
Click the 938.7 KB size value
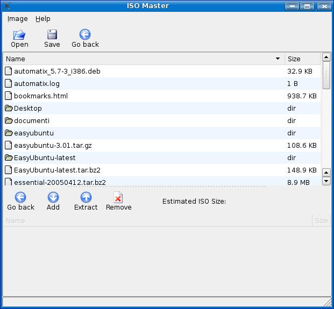pyautogui.click(x=302, y=96)
